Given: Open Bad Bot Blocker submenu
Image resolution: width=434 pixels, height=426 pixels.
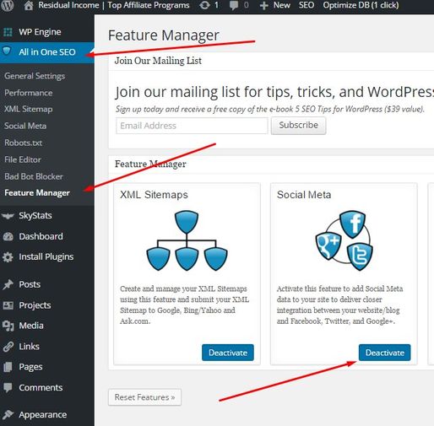Looking at the screenshot, I should pyautogui.click(x=34, y=176).
